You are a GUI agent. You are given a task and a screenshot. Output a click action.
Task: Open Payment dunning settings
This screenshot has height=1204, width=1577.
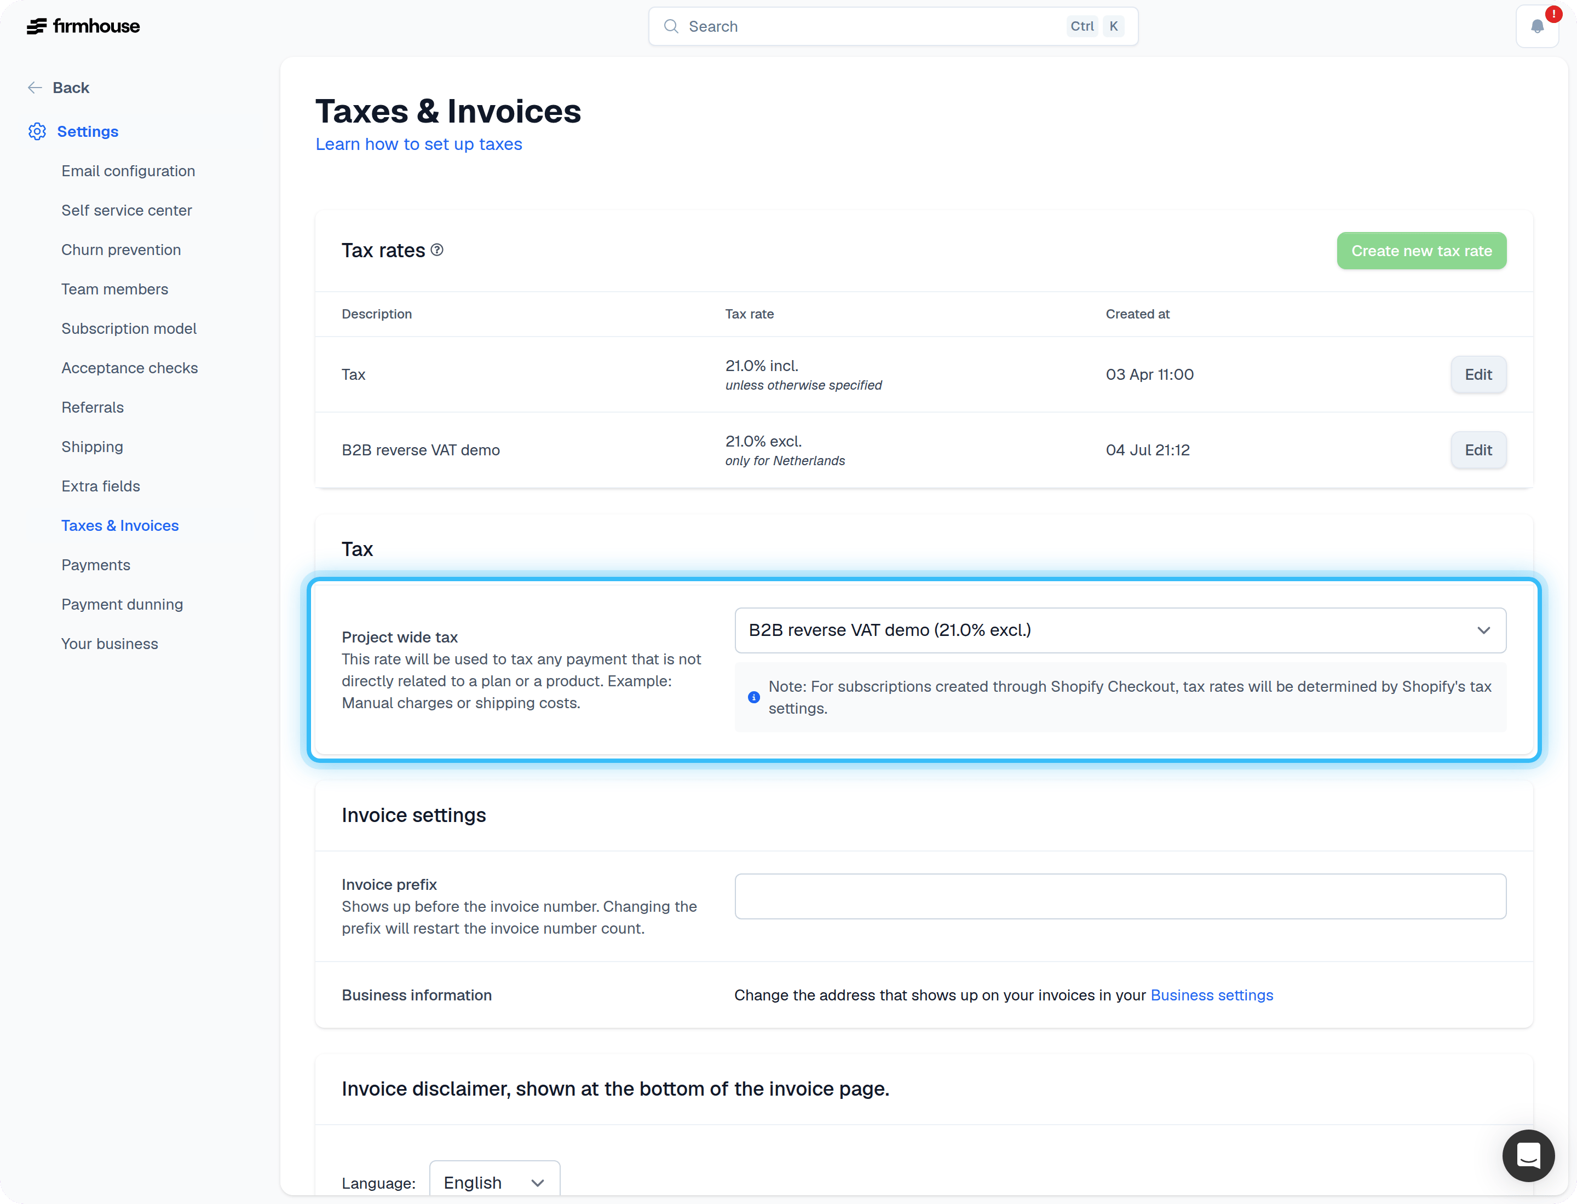coord(123,604)
